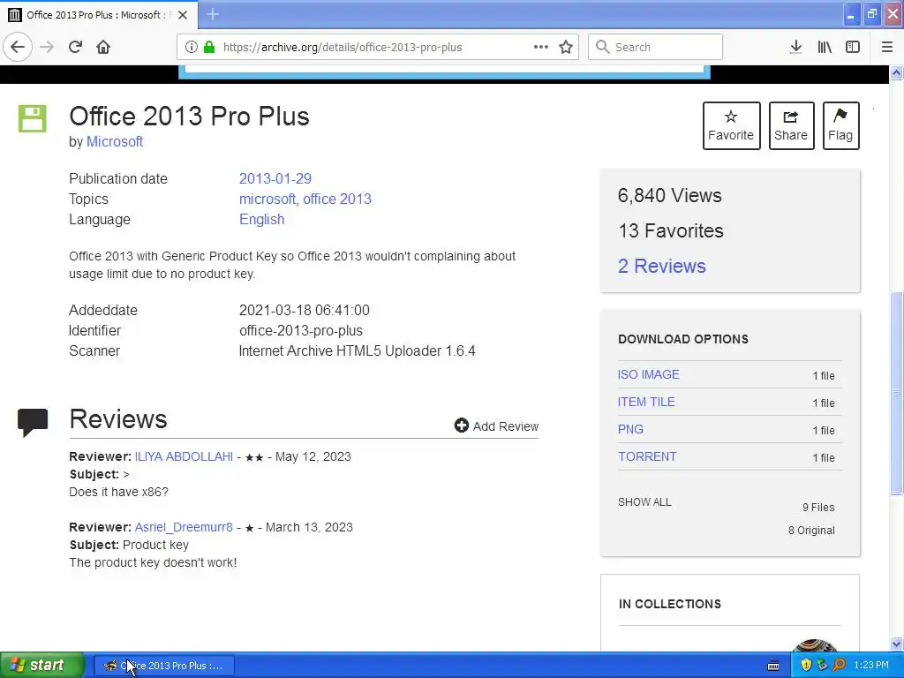Open reviewer Asriel_Dreemurr8 profile

click(184, 527)
